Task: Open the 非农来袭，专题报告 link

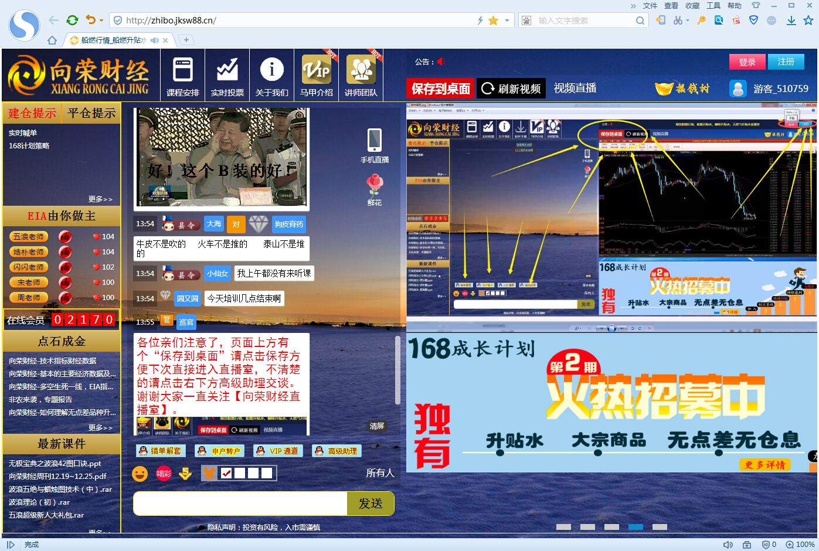Action: (40, 400)
